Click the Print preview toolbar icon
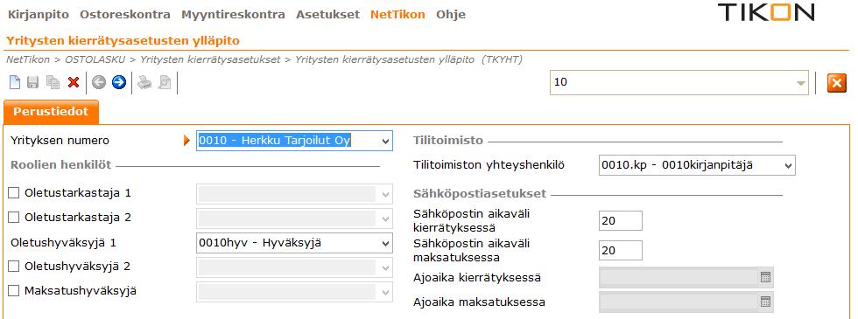Screen dimensions: 858x319 tap(165, 82)
